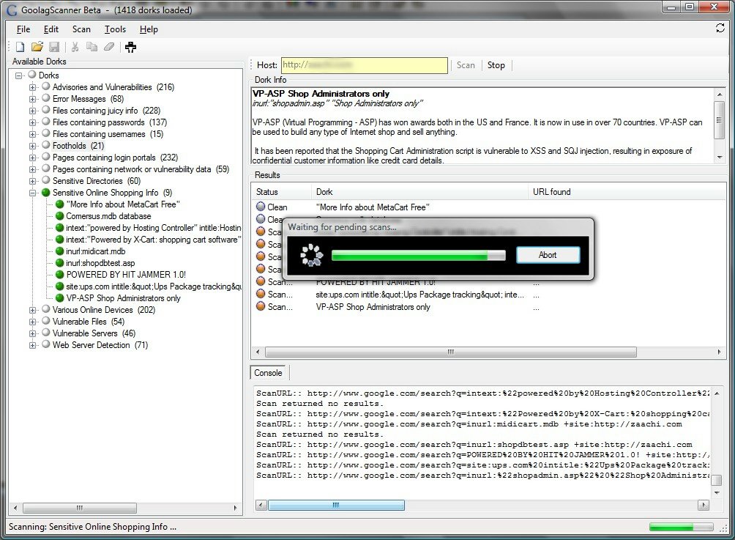Click orange status icon of site:ups.com result row
The height and width of the screenshot is (540, 735).
pyautogui.click(x=261, y=294)
